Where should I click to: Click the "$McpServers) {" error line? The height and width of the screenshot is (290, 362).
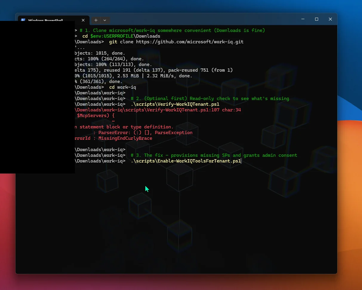[95, 116]
